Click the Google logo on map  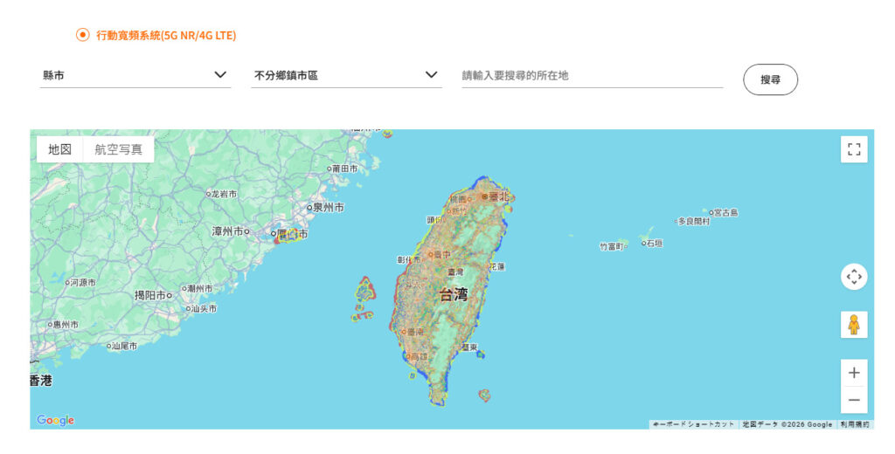55,420
